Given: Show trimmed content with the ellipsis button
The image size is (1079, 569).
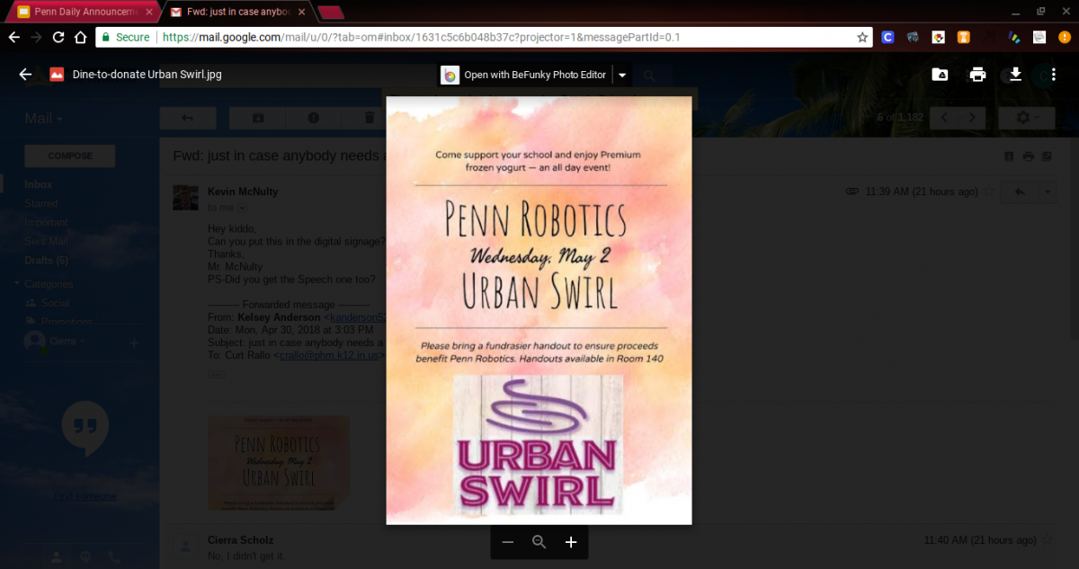Looking at the screenshot, I should tap(216, 374).
